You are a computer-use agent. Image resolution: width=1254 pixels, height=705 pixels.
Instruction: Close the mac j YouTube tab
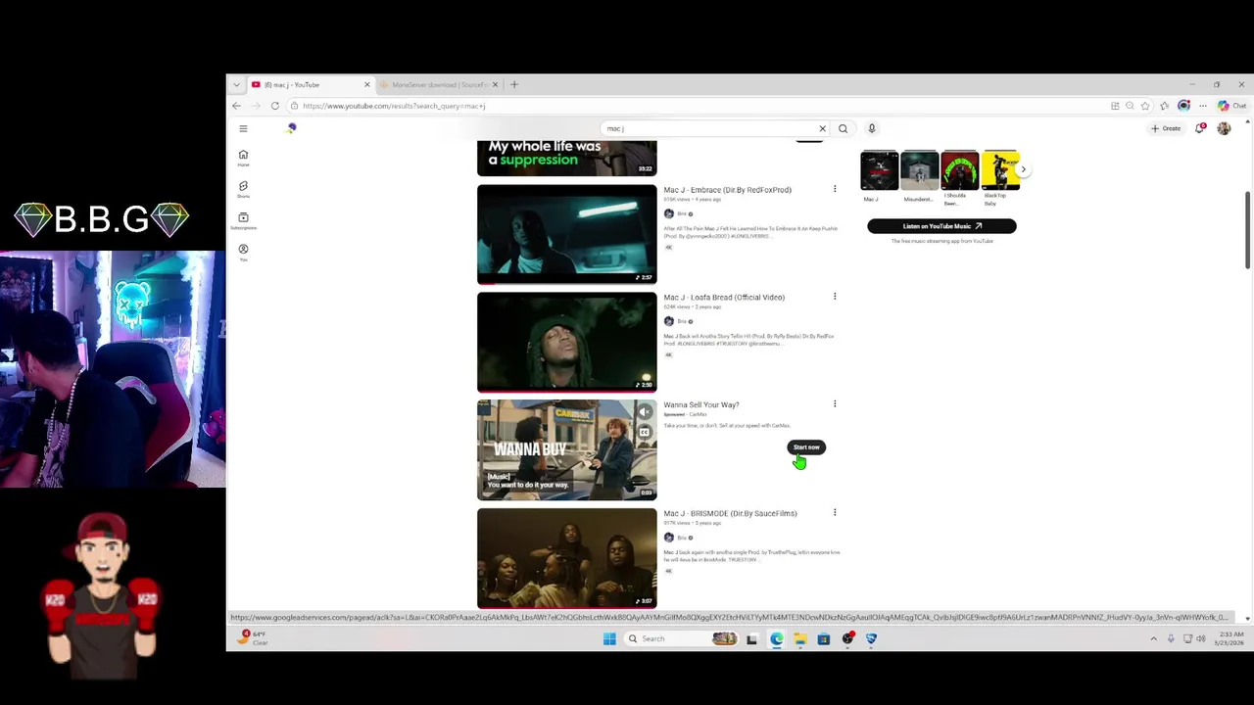(366, 84)
